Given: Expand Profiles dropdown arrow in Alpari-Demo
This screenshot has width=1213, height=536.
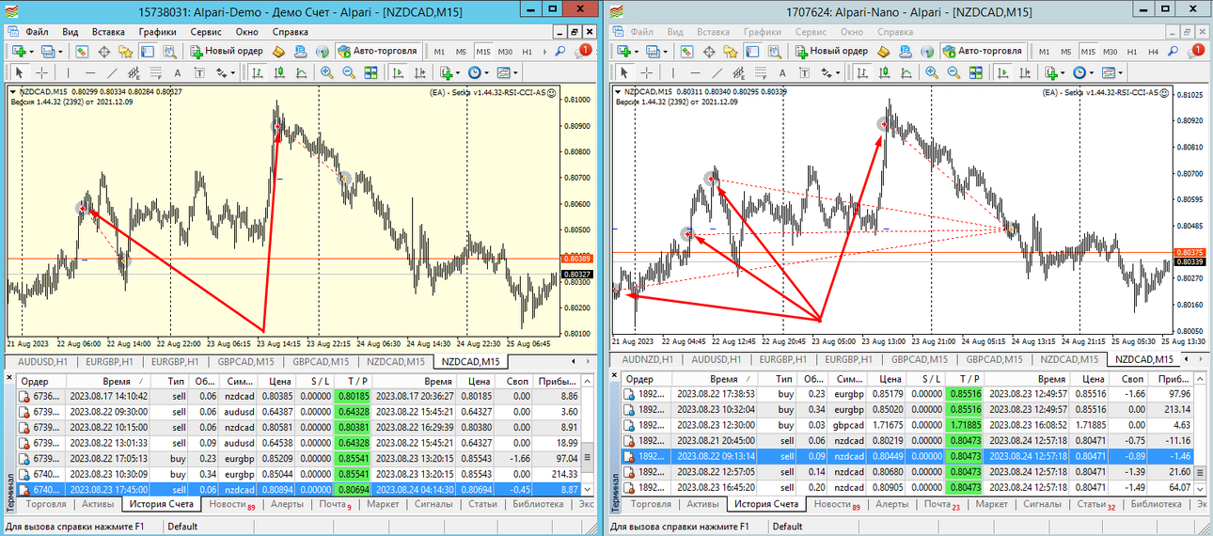Looking at the screenshot, I should (60, 51).
